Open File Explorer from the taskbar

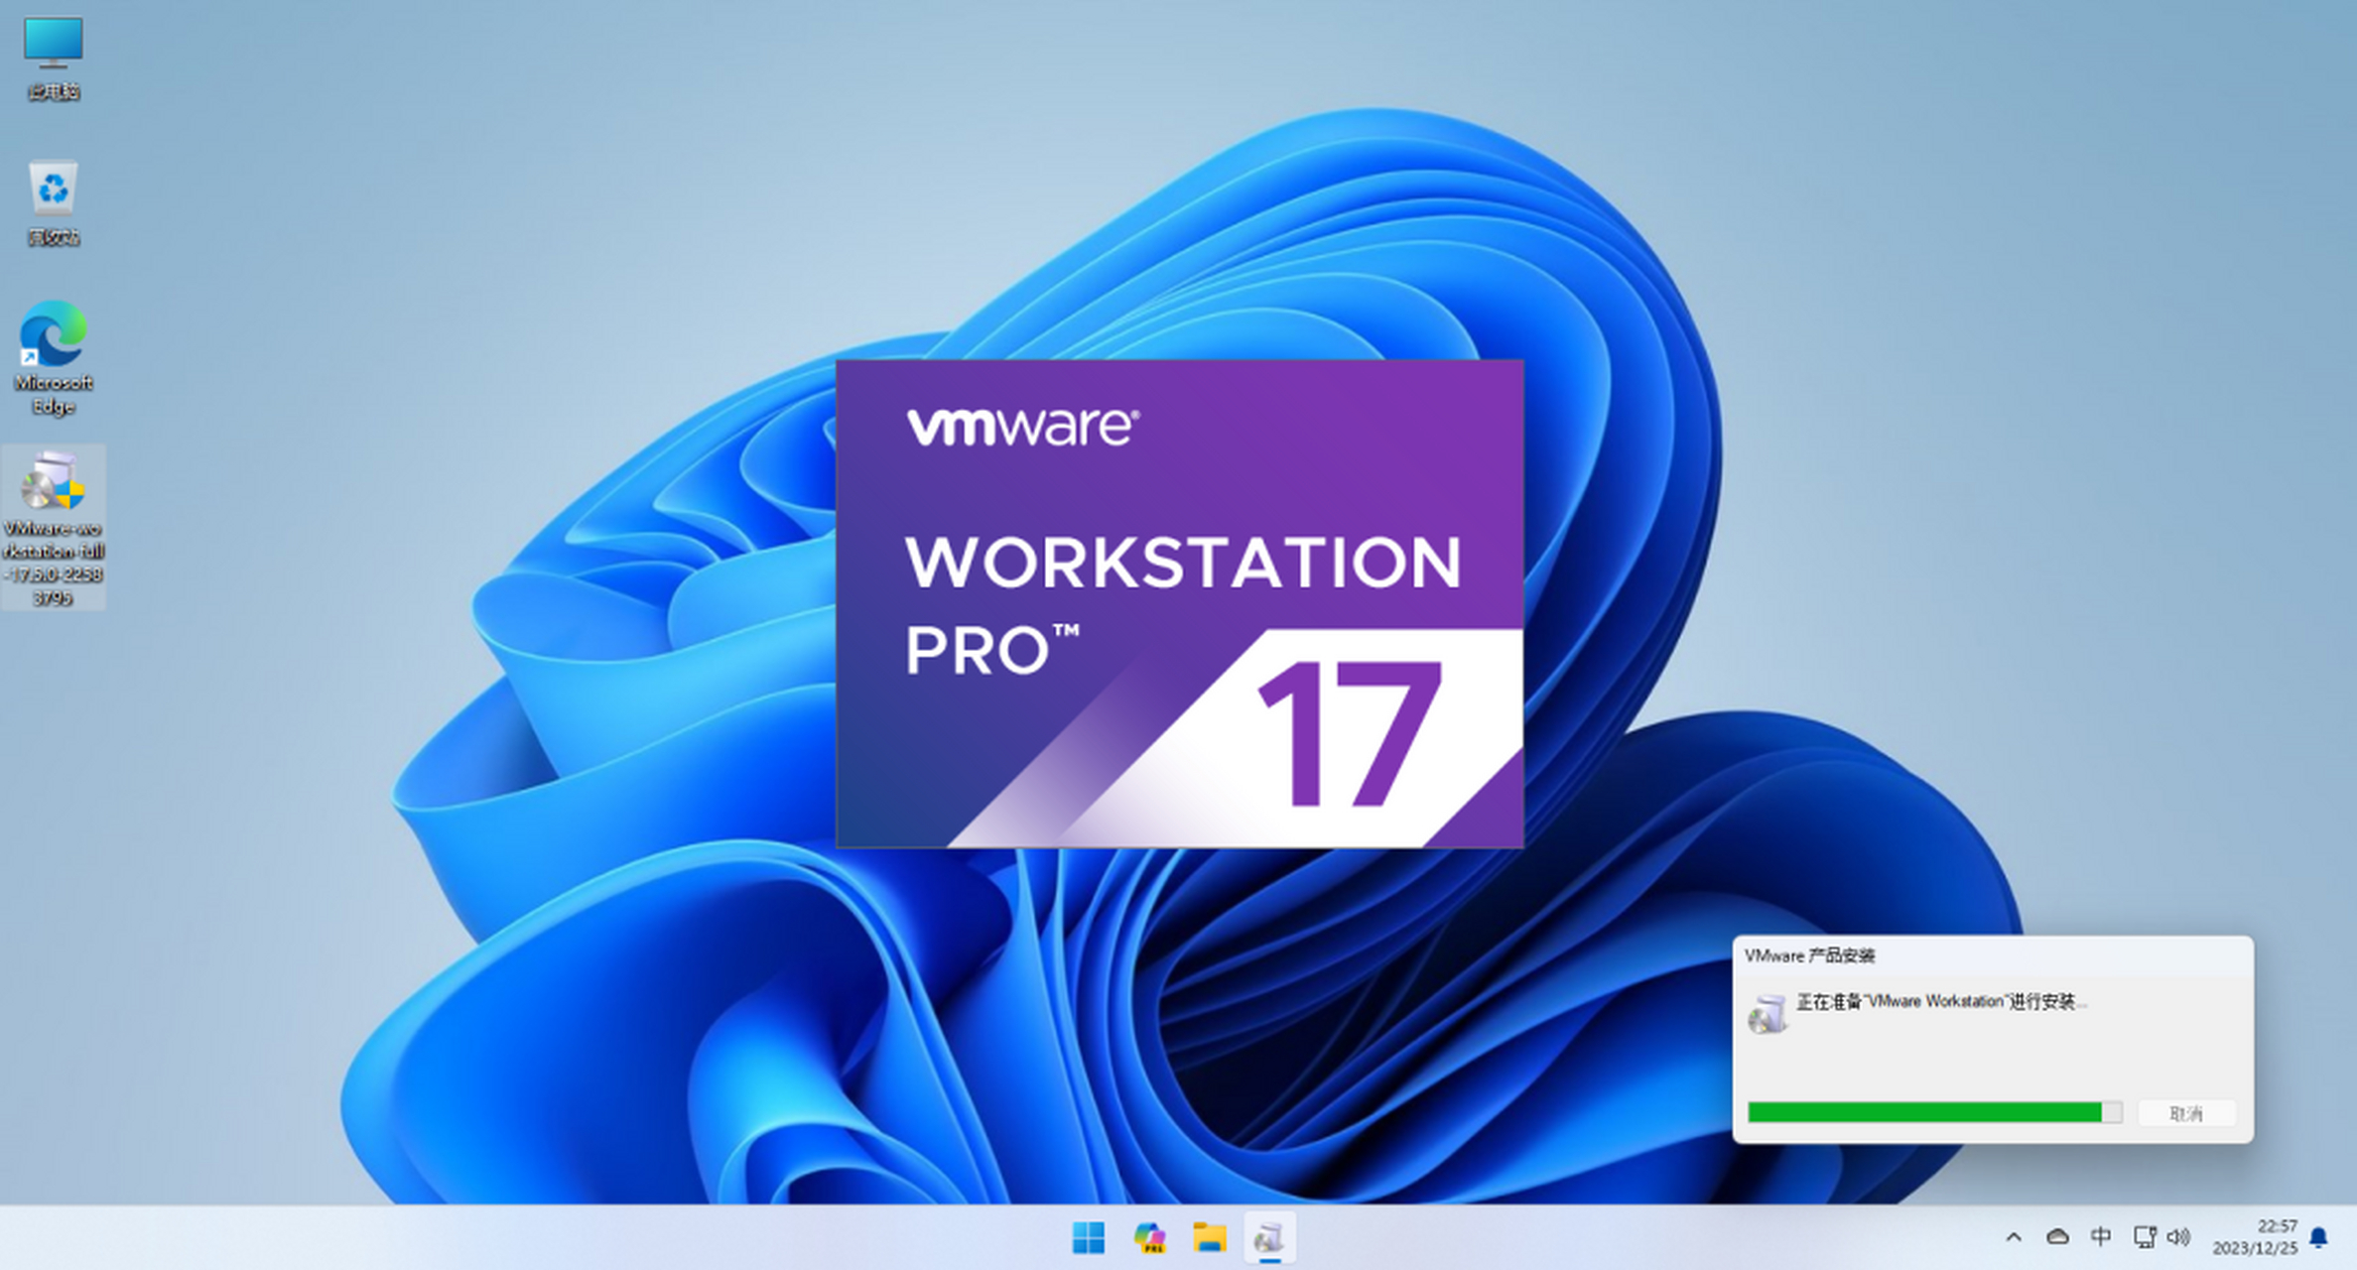click(1210, 1237)
